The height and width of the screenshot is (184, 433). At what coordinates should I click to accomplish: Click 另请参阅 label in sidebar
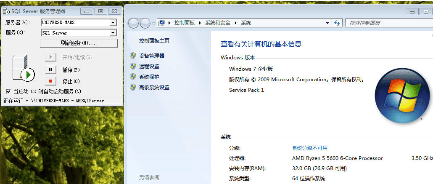(x=149, y=177)
